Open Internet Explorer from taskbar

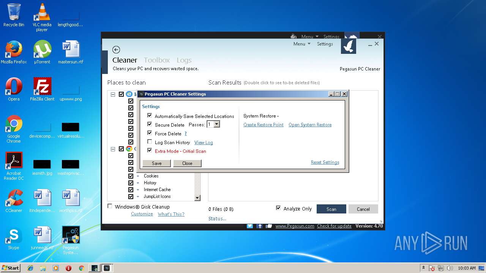click(x=30, y=268)
